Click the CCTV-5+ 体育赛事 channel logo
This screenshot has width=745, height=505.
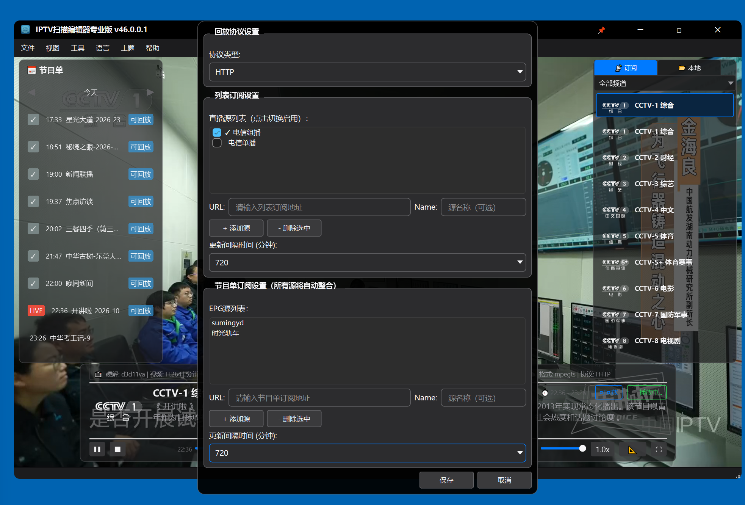(x=615, y=264)
